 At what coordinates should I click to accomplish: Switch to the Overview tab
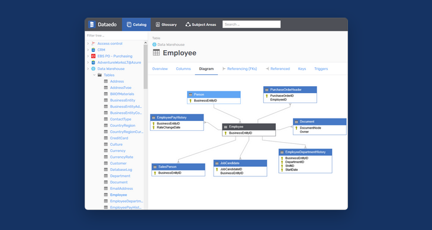160,68
